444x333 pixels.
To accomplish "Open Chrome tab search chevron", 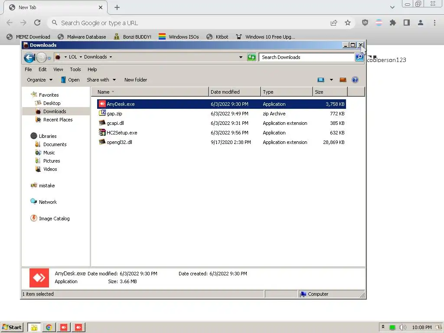I will (x=392, y=7).
